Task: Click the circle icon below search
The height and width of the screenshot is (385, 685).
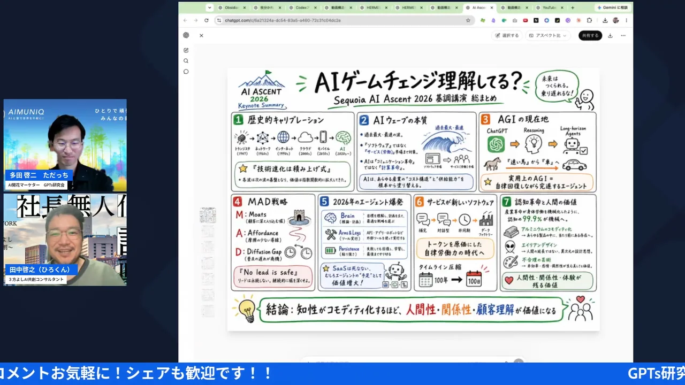Action: coord(186,72)
